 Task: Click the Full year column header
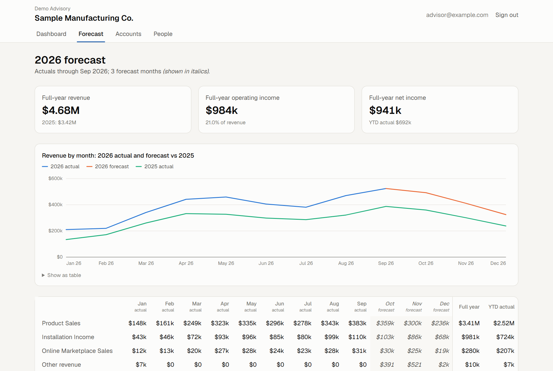(x=469, y=307)
